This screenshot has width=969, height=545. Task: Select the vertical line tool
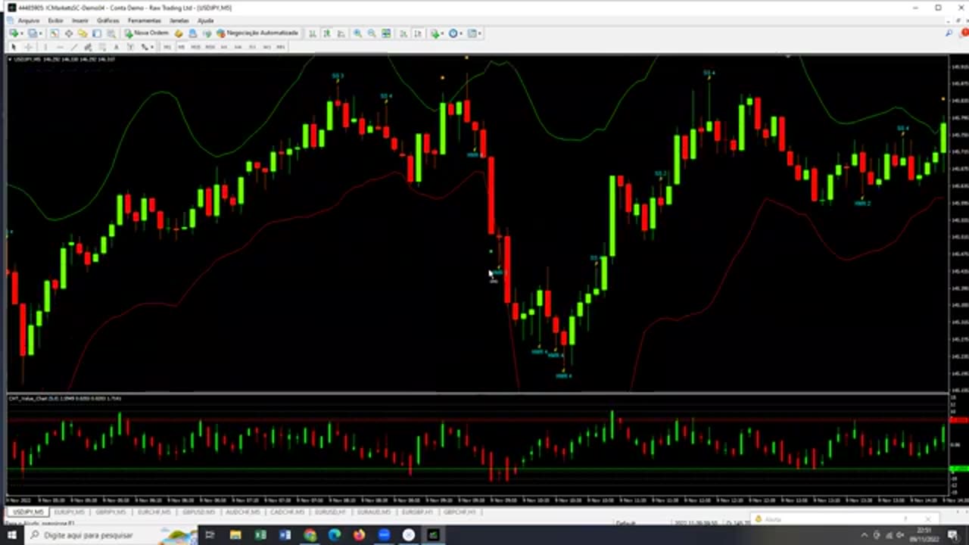coord(45,47)
